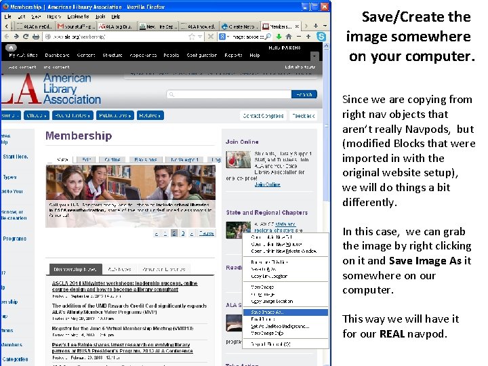
Task: Click the print icon in the navigation bar
Action: coord(36,37)
